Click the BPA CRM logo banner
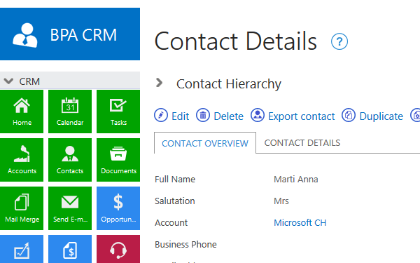 tap(70, 34)
